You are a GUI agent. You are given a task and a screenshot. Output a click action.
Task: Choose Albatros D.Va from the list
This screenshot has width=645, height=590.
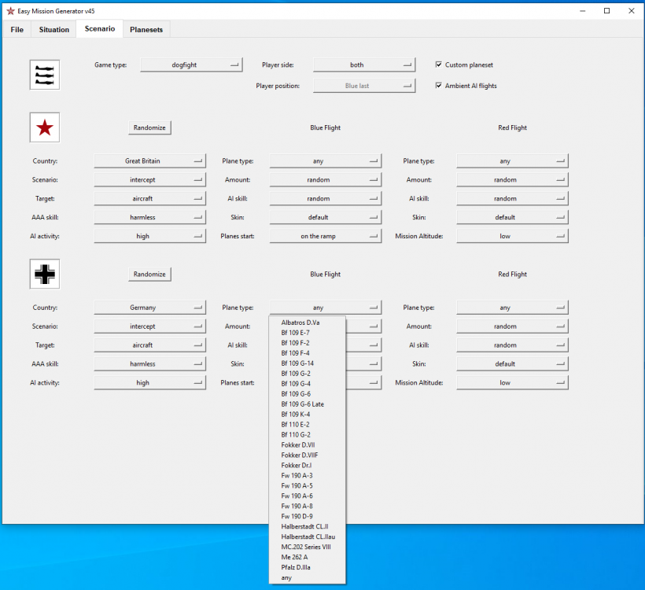[300, 323]
